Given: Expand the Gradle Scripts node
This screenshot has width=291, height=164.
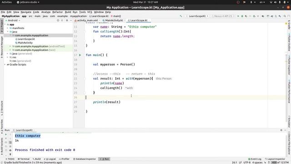Looking at the screenshot, I should click(5, 65).
